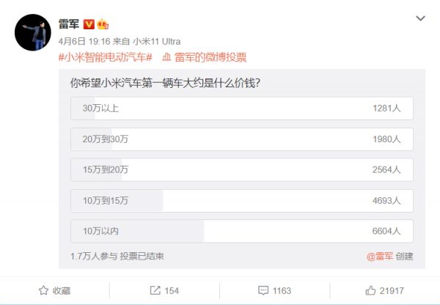Open the 雷军的微博投票 poll link
Image resolution: width=440 pixels, height=305 pixels.
click(x=210, y=57)
